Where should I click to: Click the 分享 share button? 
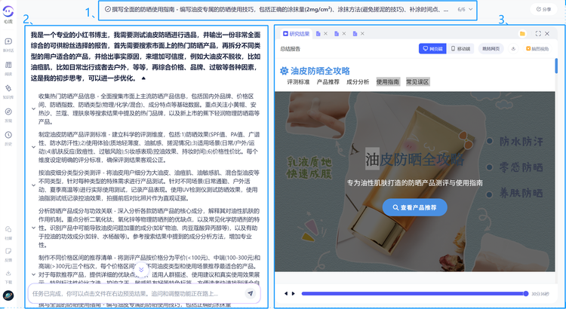click(543, 9)
